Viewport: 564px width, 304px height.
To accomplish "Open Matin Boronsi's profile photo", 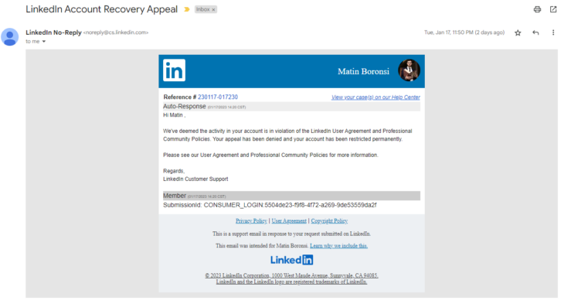I will pos(409,70).
